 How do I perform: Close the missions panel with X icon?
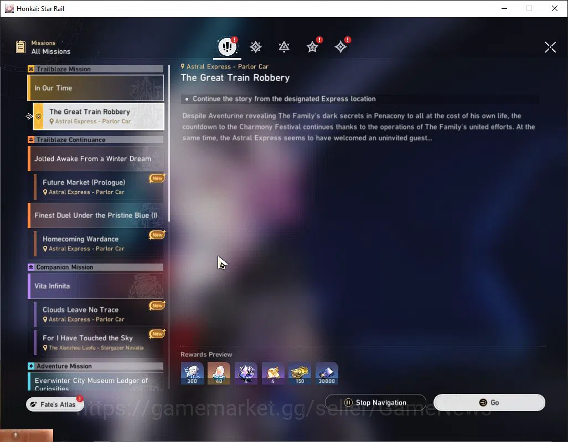(550, 47)
